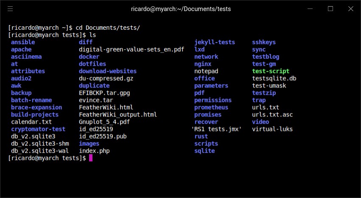The width and height of the screenshot is (361, 198).
Task: Click the 'diff' directory name
Action: 86,42
